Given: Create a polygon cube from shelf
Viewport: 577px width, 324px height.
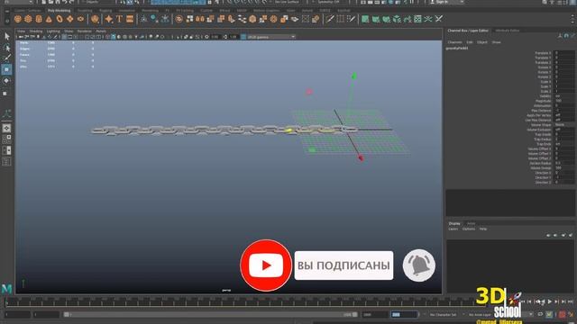Looking at the screenshot, I should (x=28, y=19).
